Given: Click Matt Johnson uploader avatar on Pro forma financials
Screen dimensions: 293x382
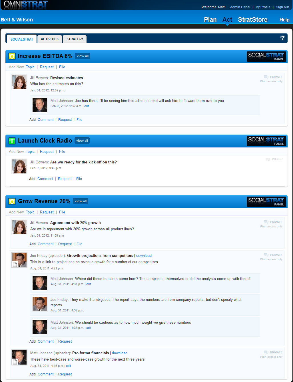Looking at the screenshot, I should [19, 357].
